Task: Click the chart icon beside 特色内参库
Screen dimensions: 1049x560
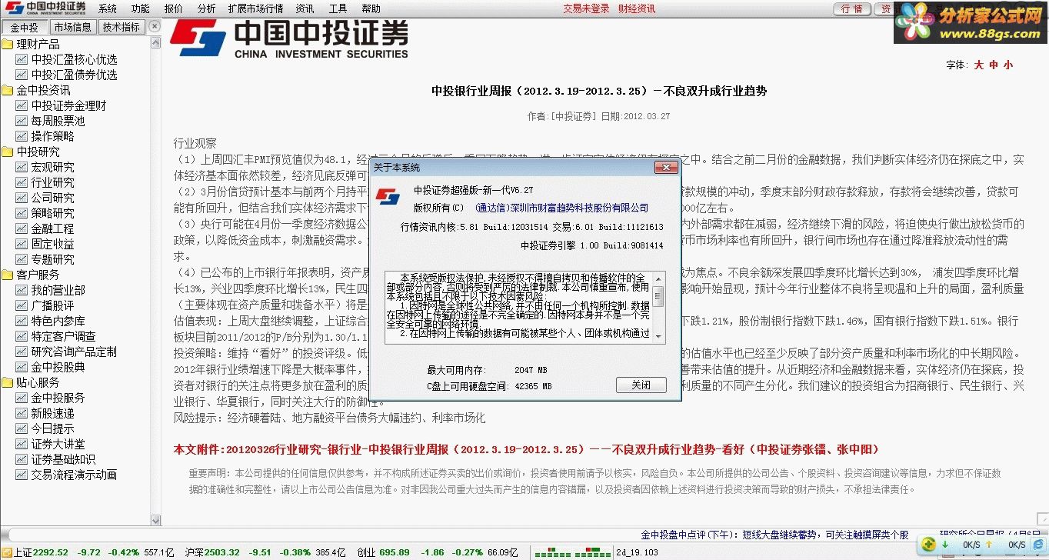Action: tap(22, 321)
